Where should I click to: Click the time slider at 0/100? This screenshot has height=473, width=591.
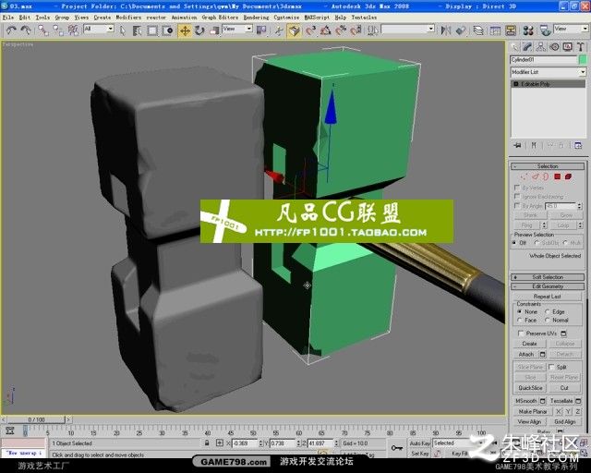[36, 419]
